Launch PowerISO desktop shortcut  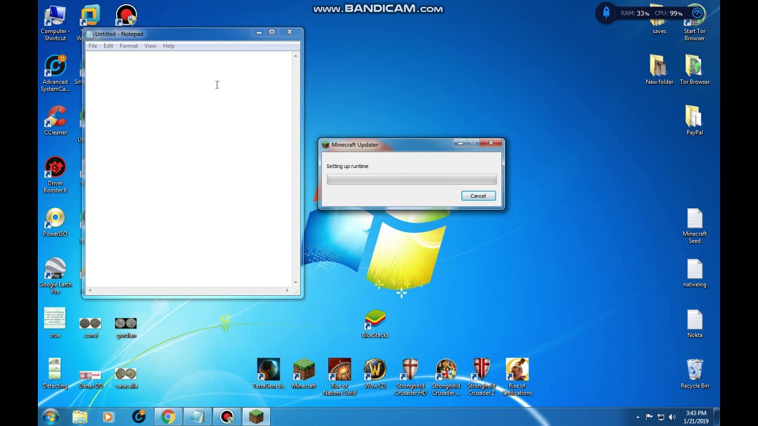55,222
